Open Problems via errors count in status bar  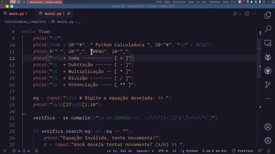(x=16, y=151)
